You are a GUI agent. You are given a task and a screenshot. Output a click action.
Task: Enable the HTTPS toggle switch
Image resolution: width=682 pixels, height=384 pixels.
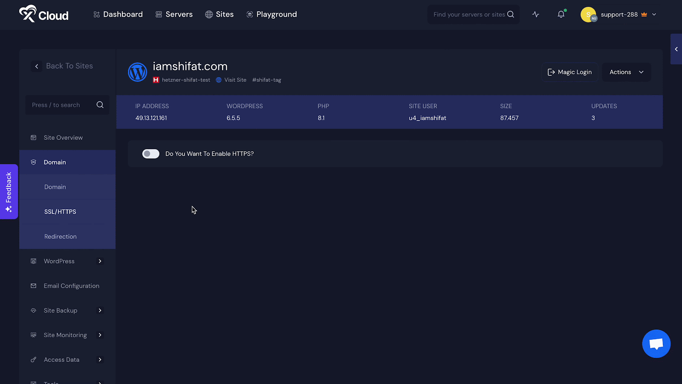150,153
